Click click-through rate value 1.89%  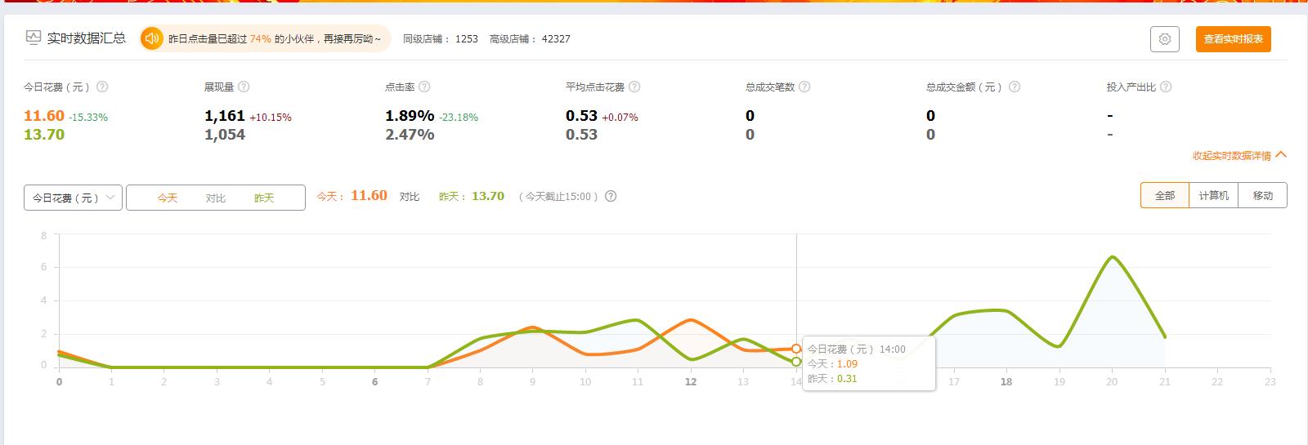(x=410, y=116)
